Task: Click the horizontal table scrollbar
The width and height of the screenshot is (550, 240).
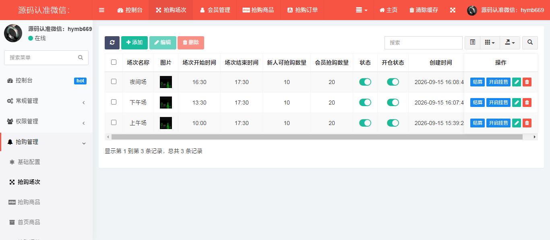Action: (317, 137)
